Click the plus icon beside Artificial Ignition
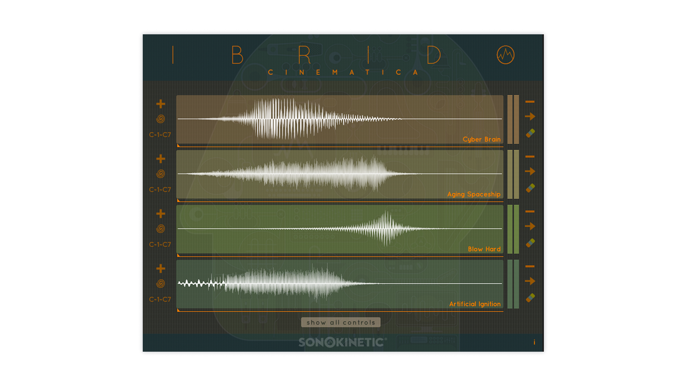Viewport: 687px width, 386px height. [x=161, y=268]
